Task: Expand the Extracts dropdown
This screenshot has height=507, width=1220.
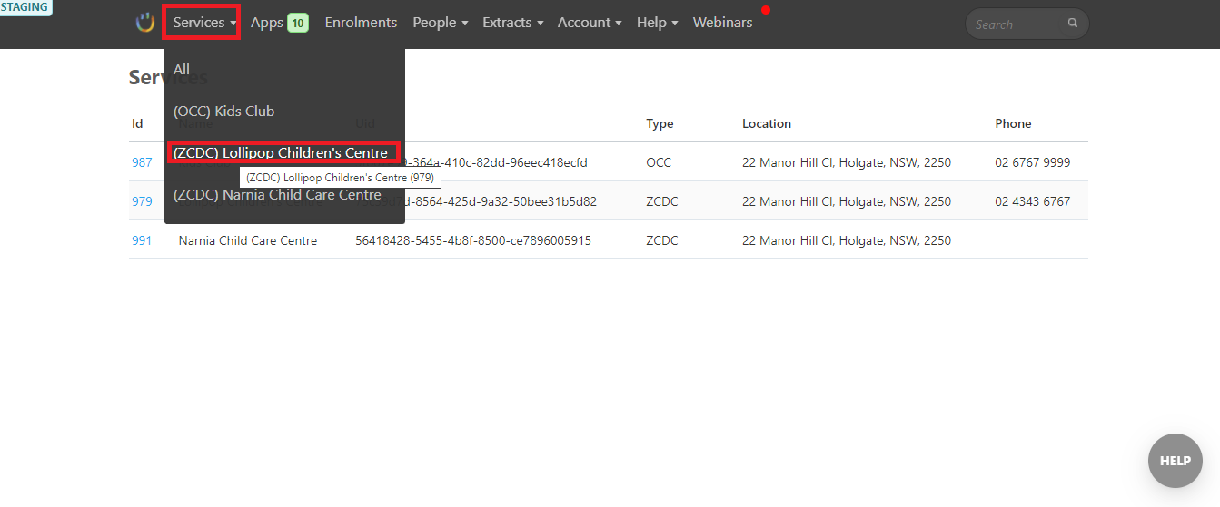Action: click(512, 23)
